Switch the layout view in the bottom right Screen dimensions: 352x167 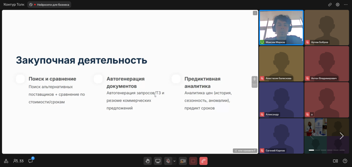tap(335, 161)
